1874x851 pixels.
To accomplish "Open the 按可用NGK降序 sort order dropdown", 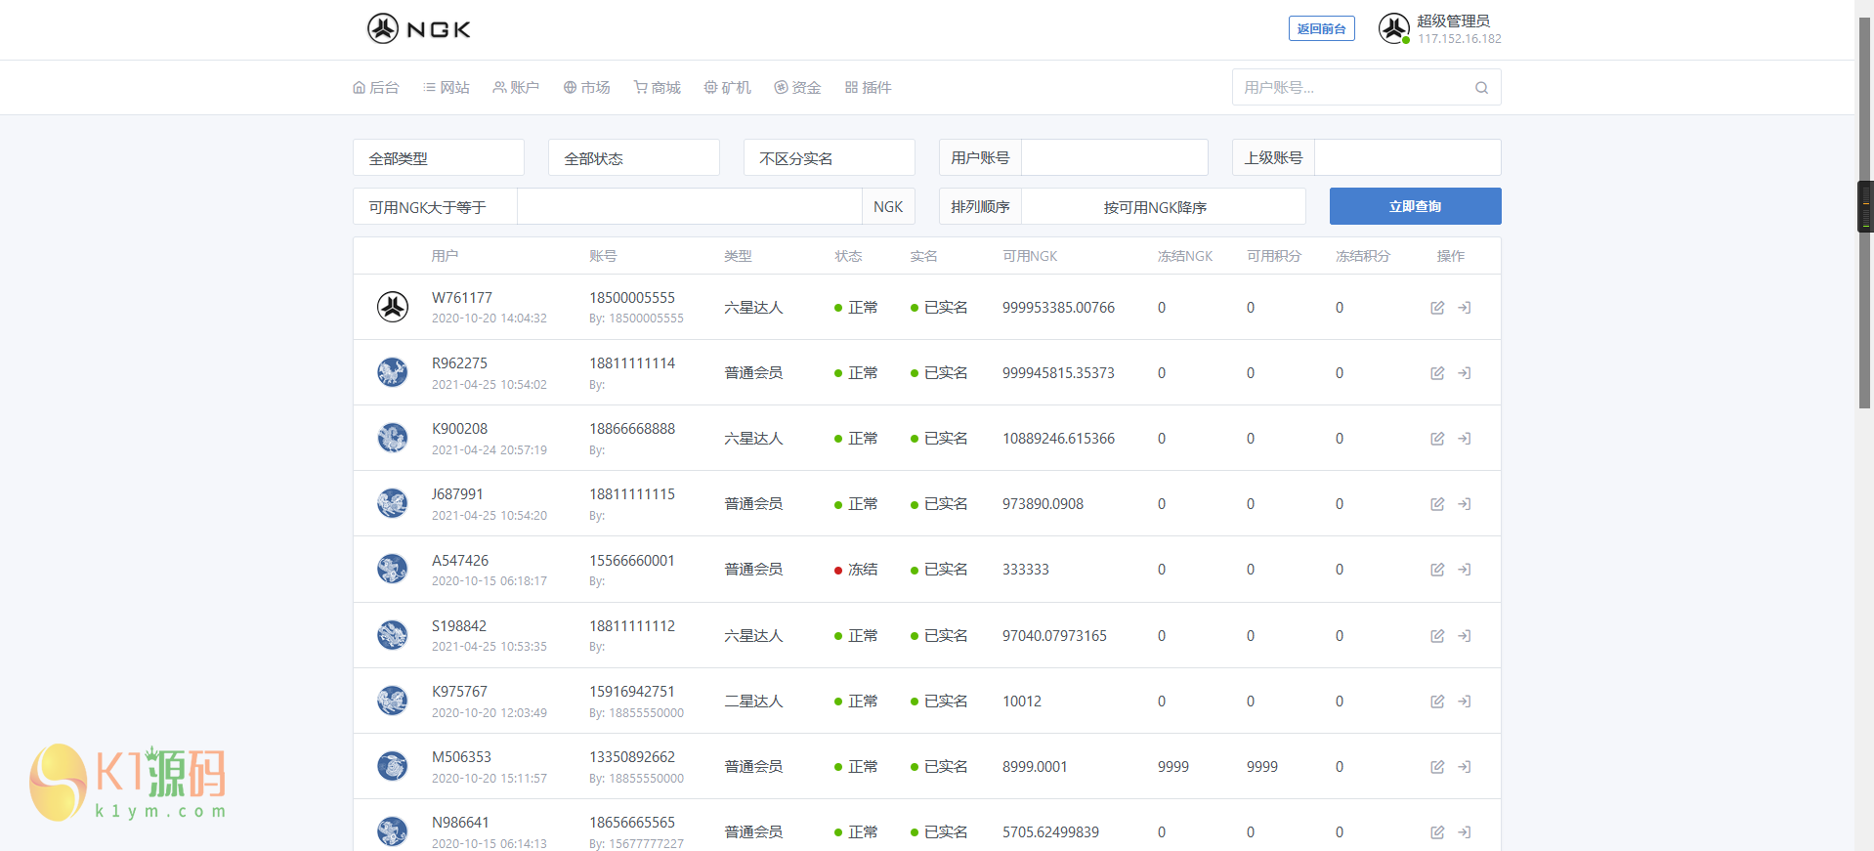I will tap(1163, 207).
